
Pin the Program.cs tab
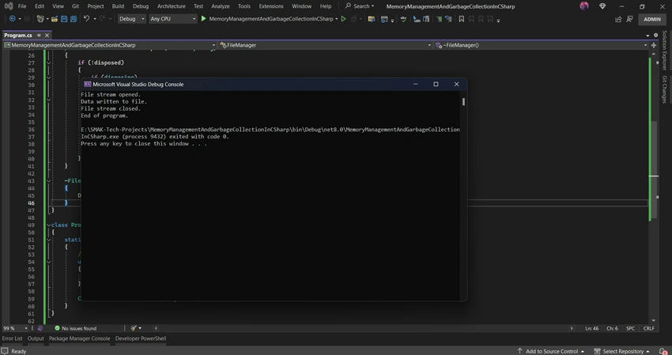click(x=39, y=35)
